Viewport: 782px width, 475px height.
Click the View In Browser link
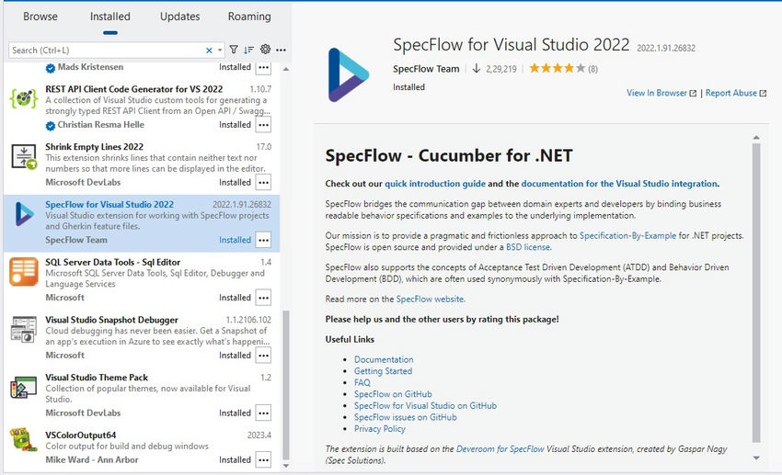[661, 93]
